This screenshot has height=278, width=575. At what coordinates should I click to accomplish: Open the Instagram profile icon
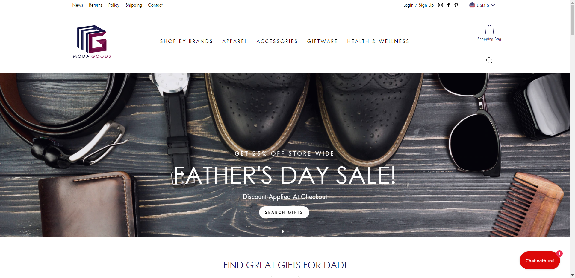(441, 5)
